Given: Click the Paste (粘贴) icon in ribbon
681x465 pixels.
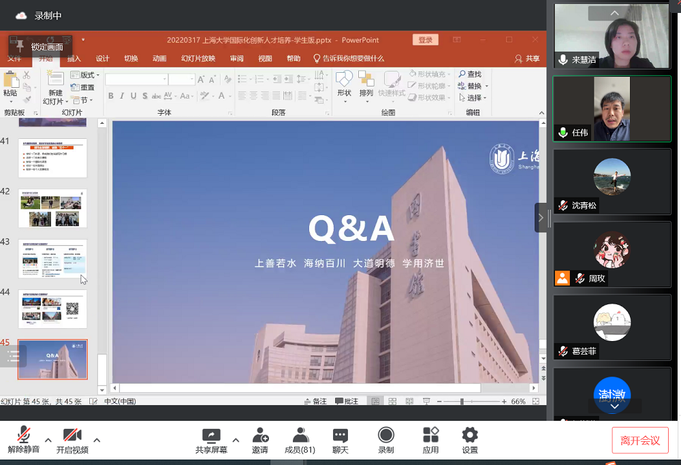Looking at the screenshot, I should pyautogui.click(x=10, y=80).
